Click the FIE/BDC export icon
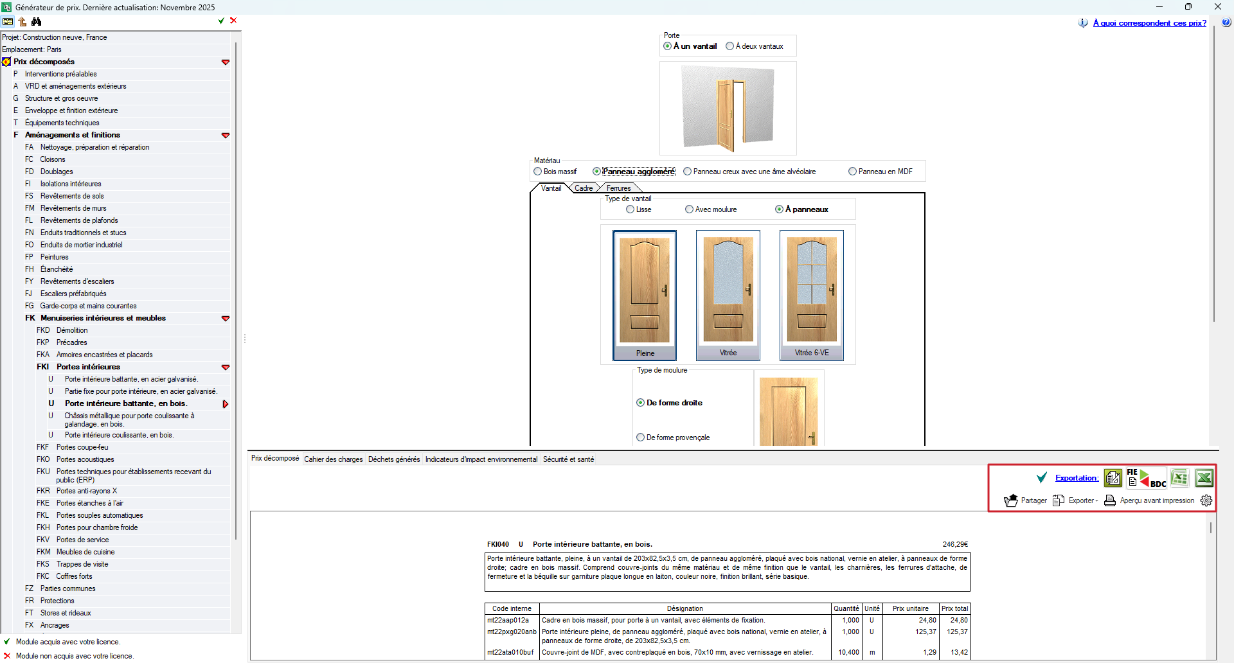This screenshot has width=1234, height=663. 1147,478
